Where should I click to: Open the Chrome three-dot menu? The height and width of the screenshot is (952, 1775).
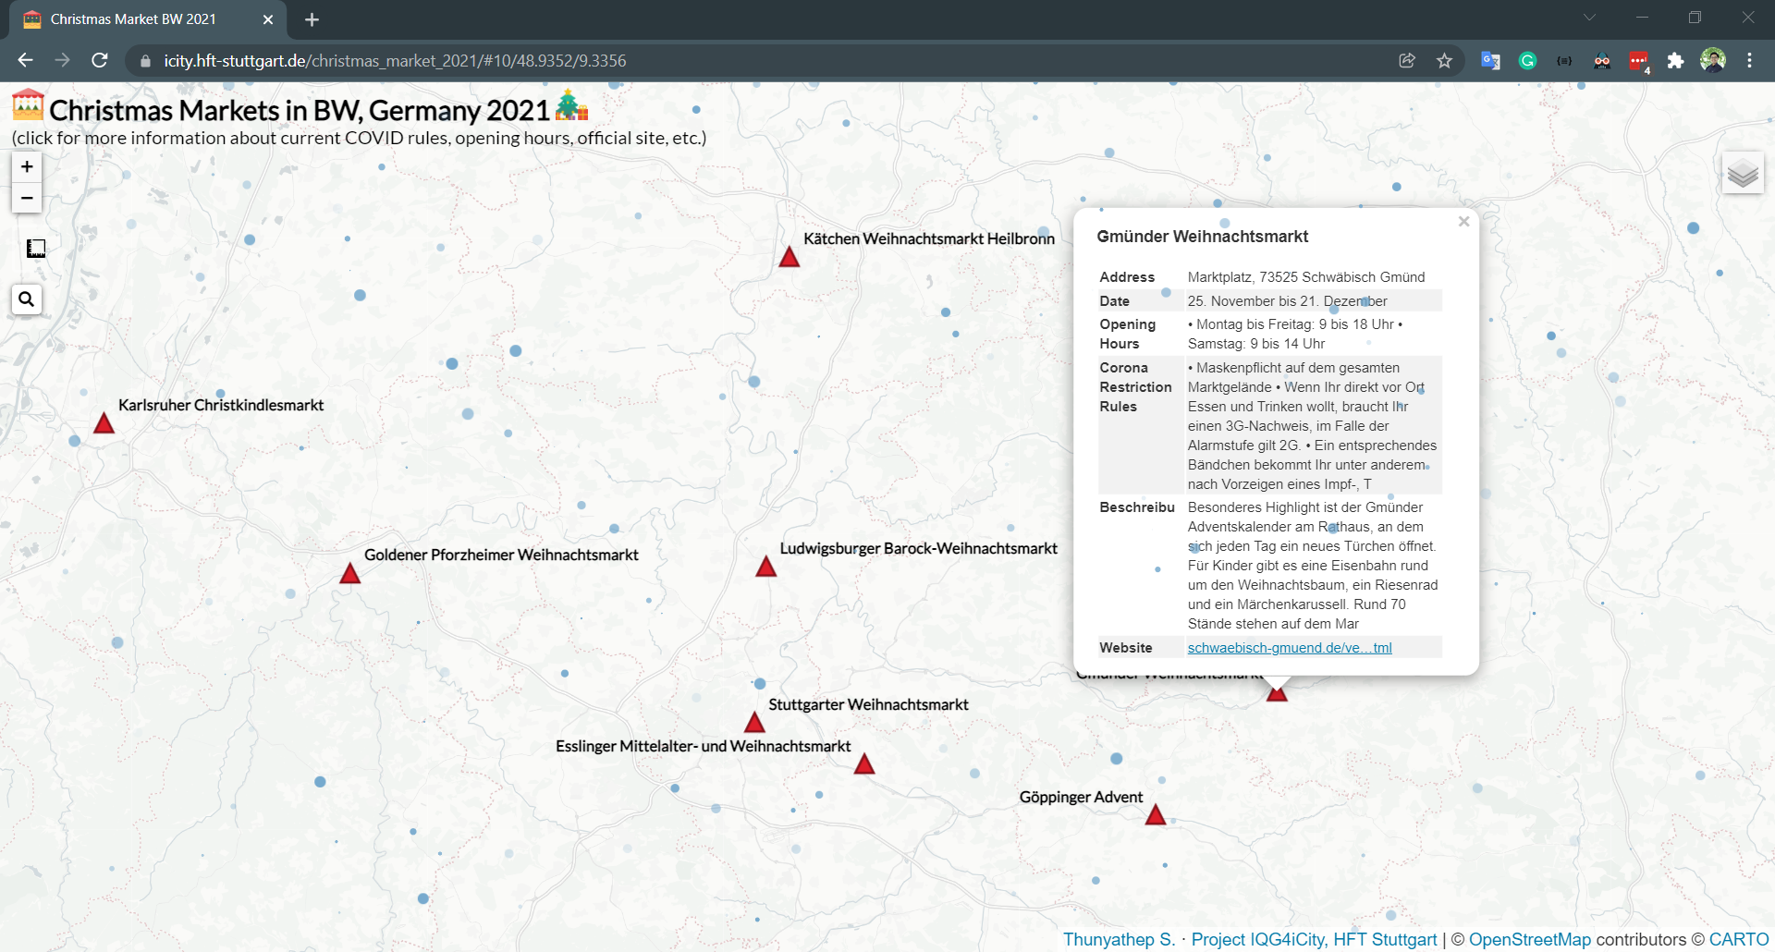tap(1749, 60)
